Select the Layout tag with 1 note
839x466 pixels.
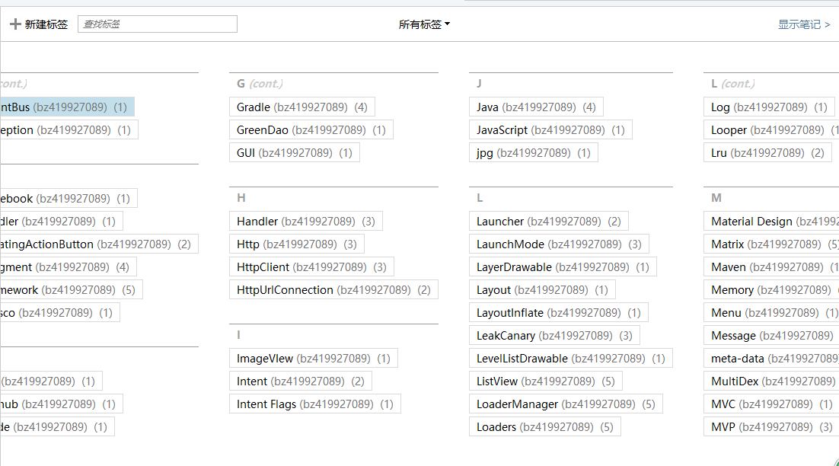pyautogui.click(x=542, y=290)
